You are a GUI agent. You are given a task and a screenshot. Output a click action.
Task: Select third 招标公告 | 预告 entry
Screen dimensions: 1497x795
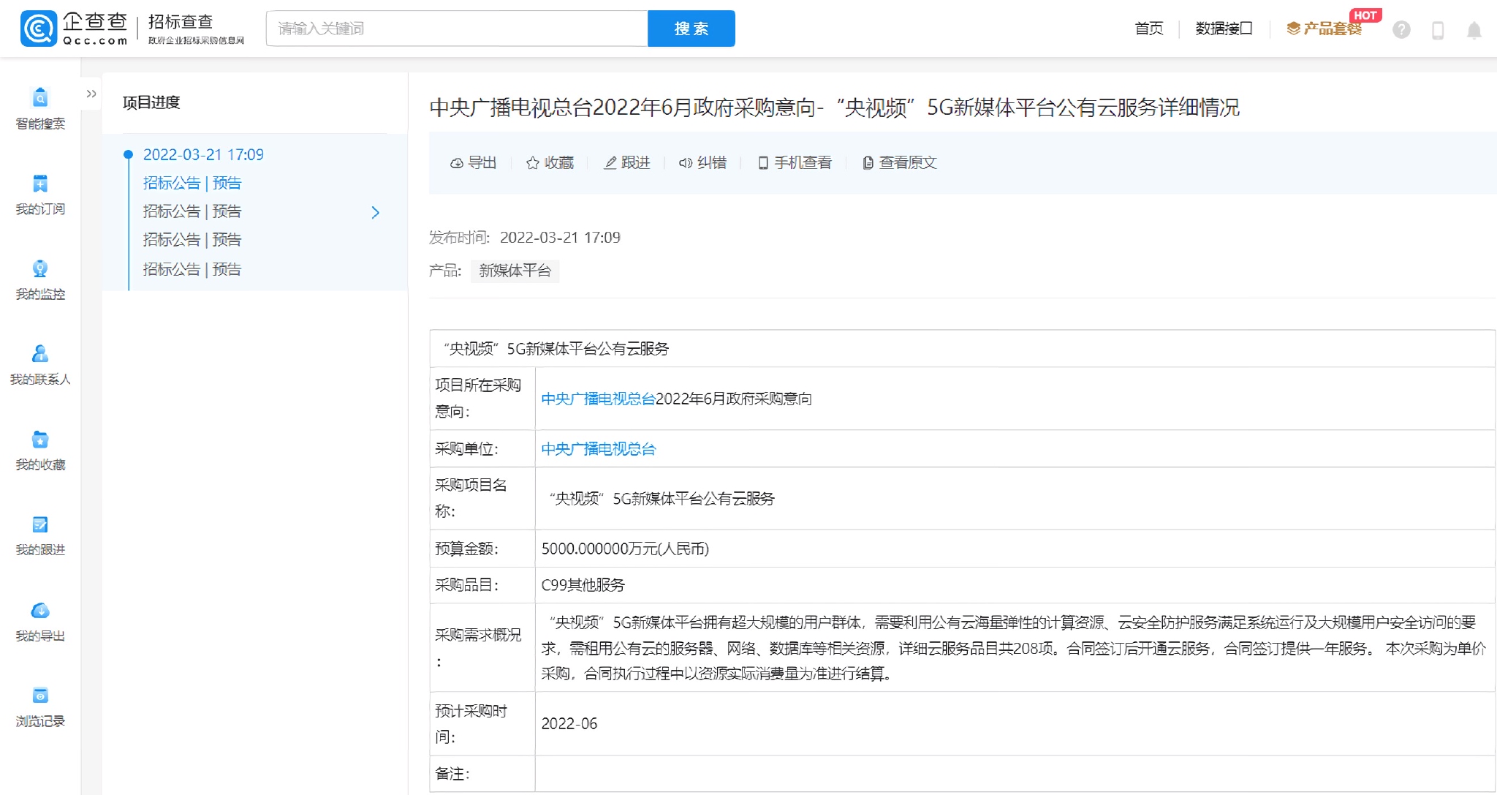[x=192, y=240]
